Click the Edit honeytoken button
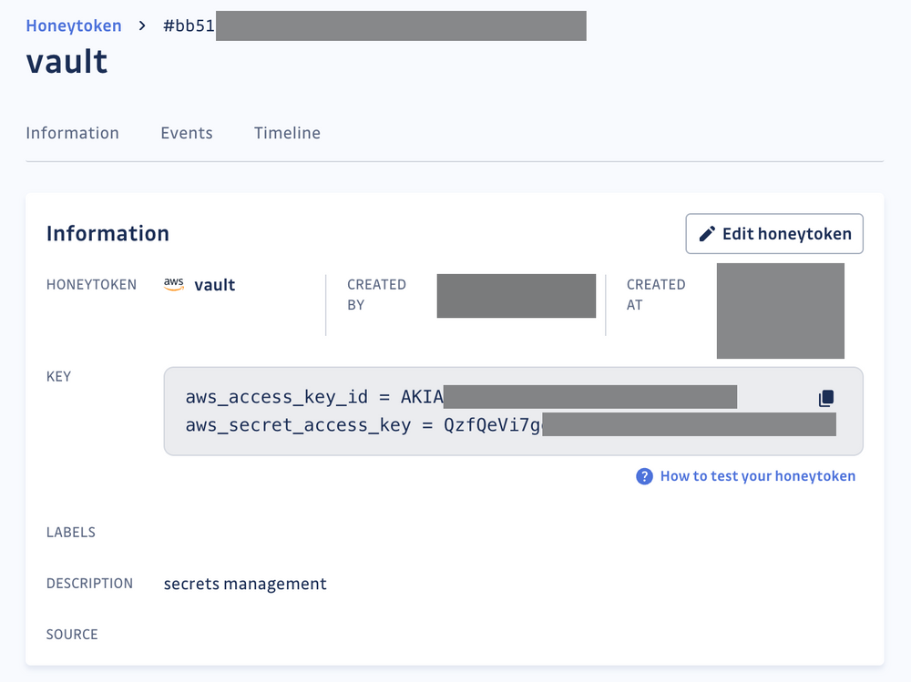Viewport: 911px width, 682px height. click(x=773, y=233)
